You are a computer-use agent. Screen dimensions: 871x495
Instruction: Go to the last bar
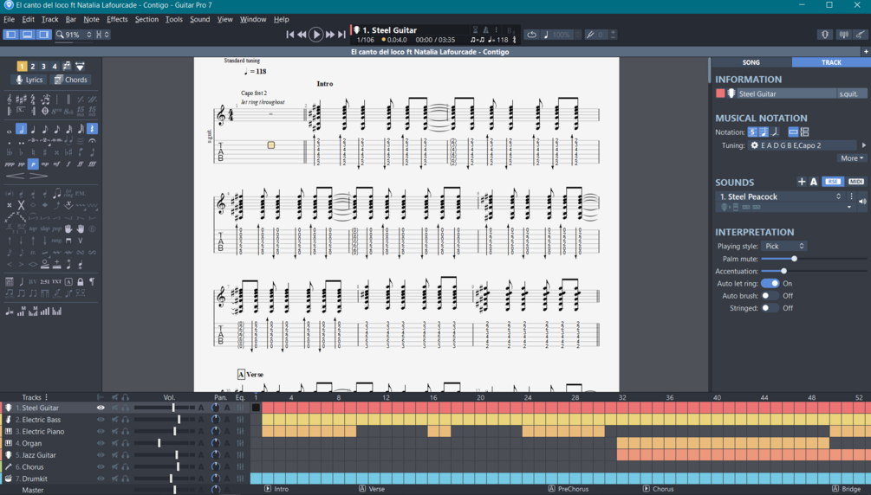click(341, 35)
